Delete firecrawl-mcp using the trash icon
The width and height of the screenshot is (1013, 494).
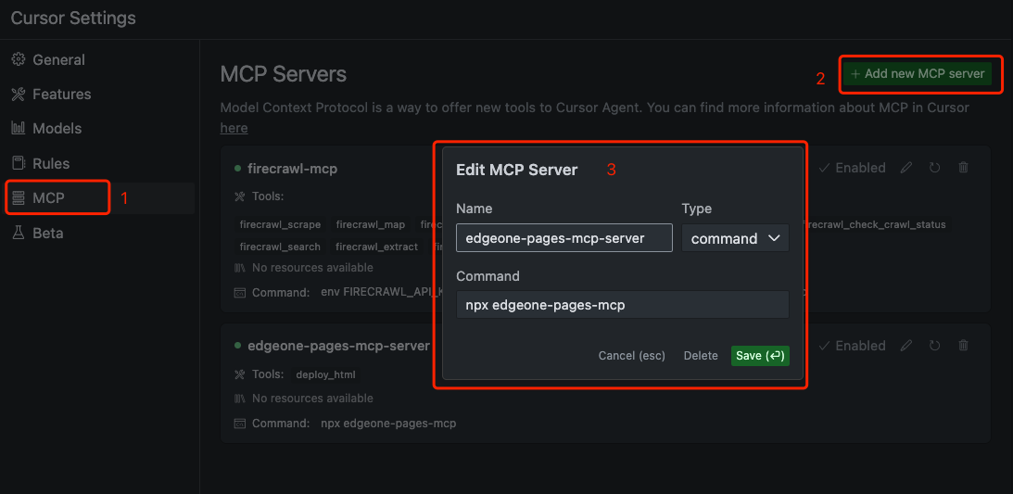point(963,168)
